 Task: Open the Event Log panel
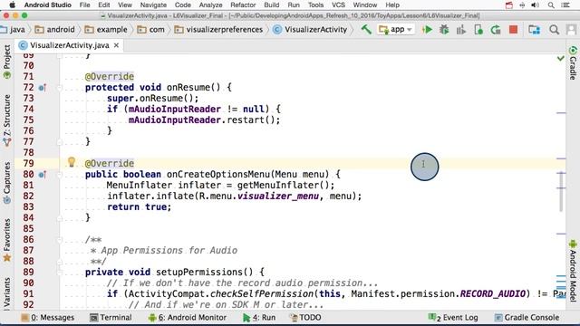click(453, 318)
